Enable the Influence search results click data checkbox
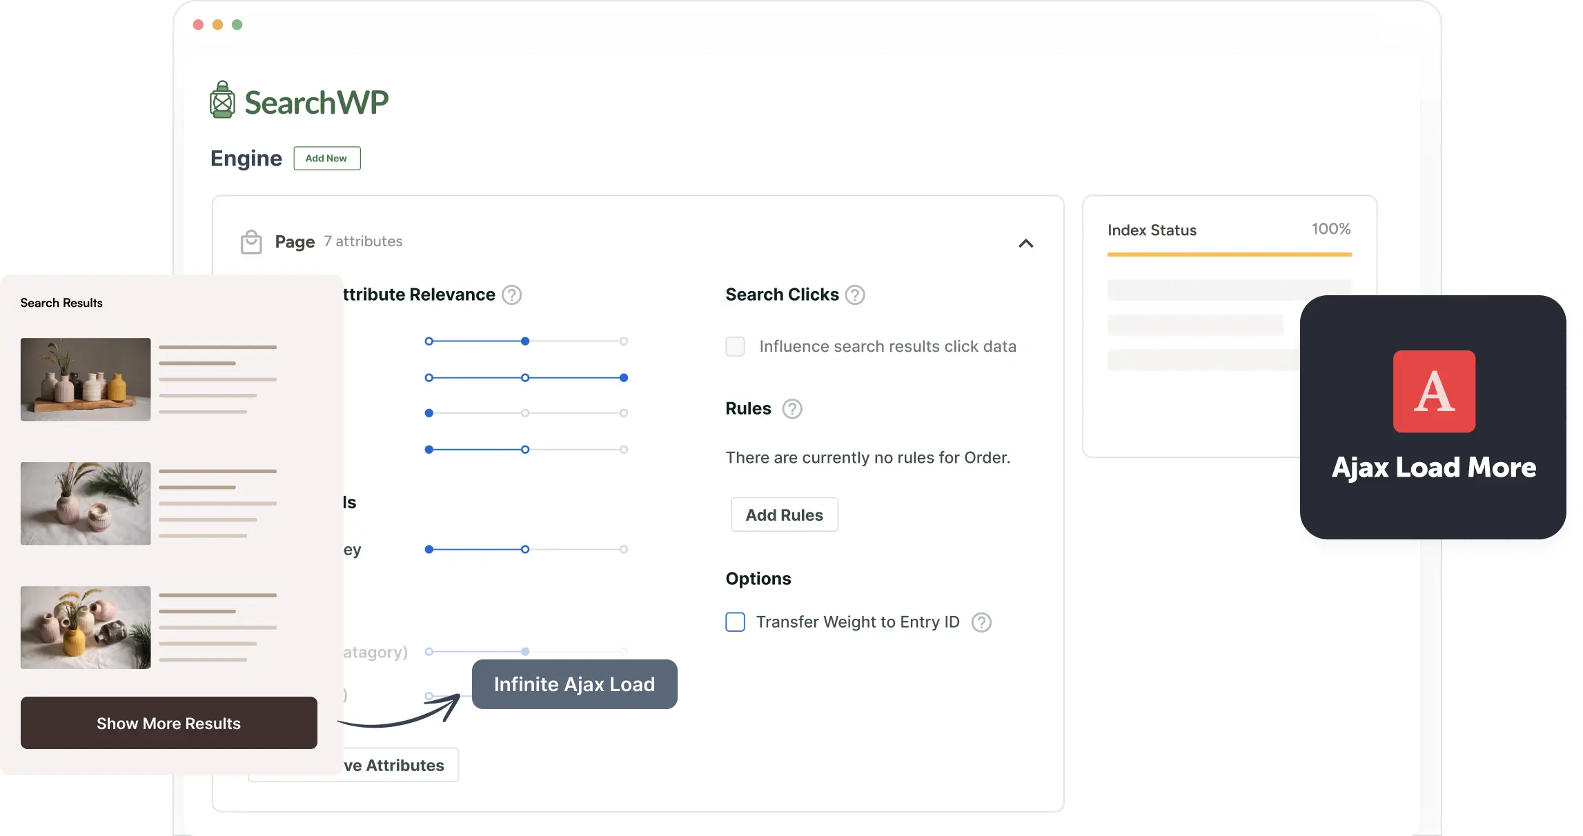 pos(734,346)
